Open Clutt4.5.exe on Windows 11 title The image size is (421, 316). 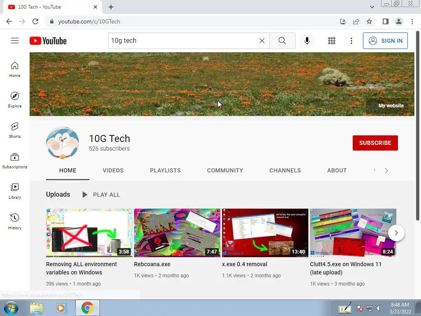(346, 268)
